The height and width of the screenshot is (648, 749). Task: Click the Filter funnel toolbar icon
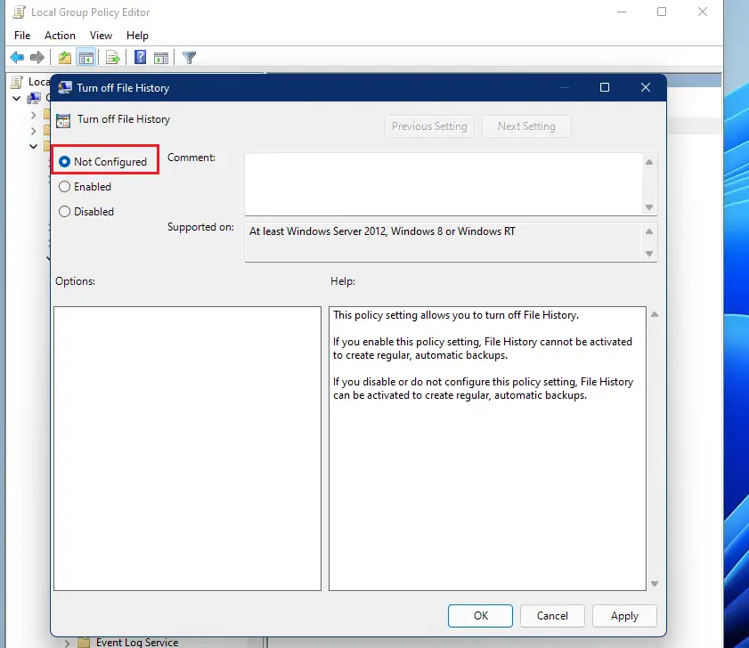coord(189,58)
